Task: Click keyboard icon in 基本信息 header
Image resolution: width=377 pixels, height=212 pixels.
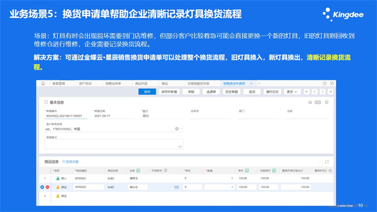Action: (x=318, y=102)
